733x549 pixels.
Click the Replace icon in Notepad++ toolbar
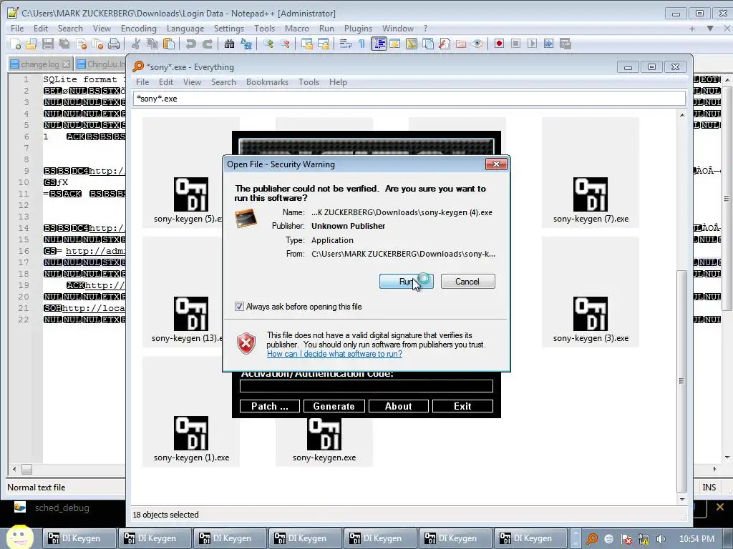(x=246, y=44)
